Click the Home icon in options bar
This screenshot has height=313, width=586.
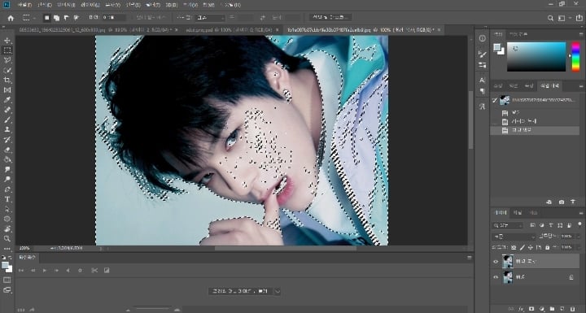tap(11, 18)
